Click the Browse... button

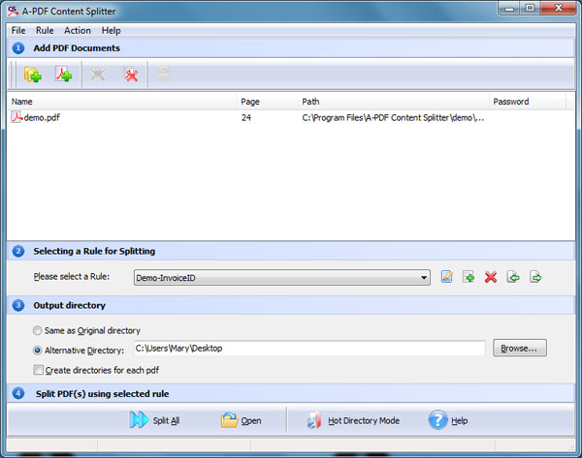[520, 348]
